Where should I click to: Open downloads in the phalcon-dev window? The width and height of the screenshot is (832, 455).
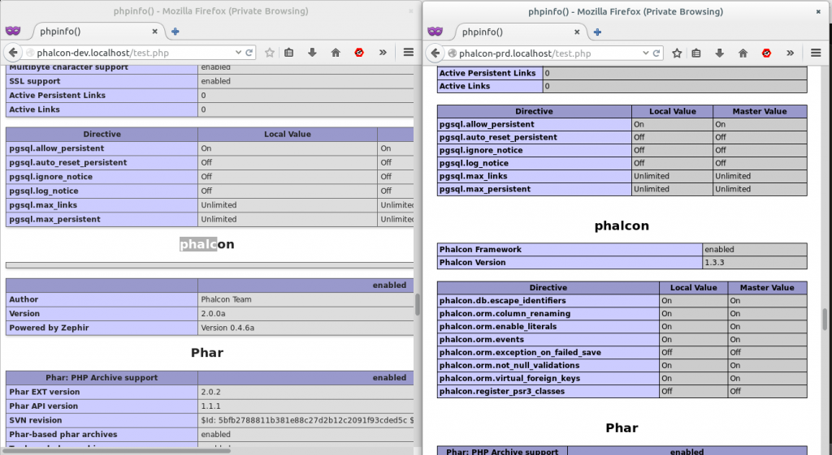point(312,53)
